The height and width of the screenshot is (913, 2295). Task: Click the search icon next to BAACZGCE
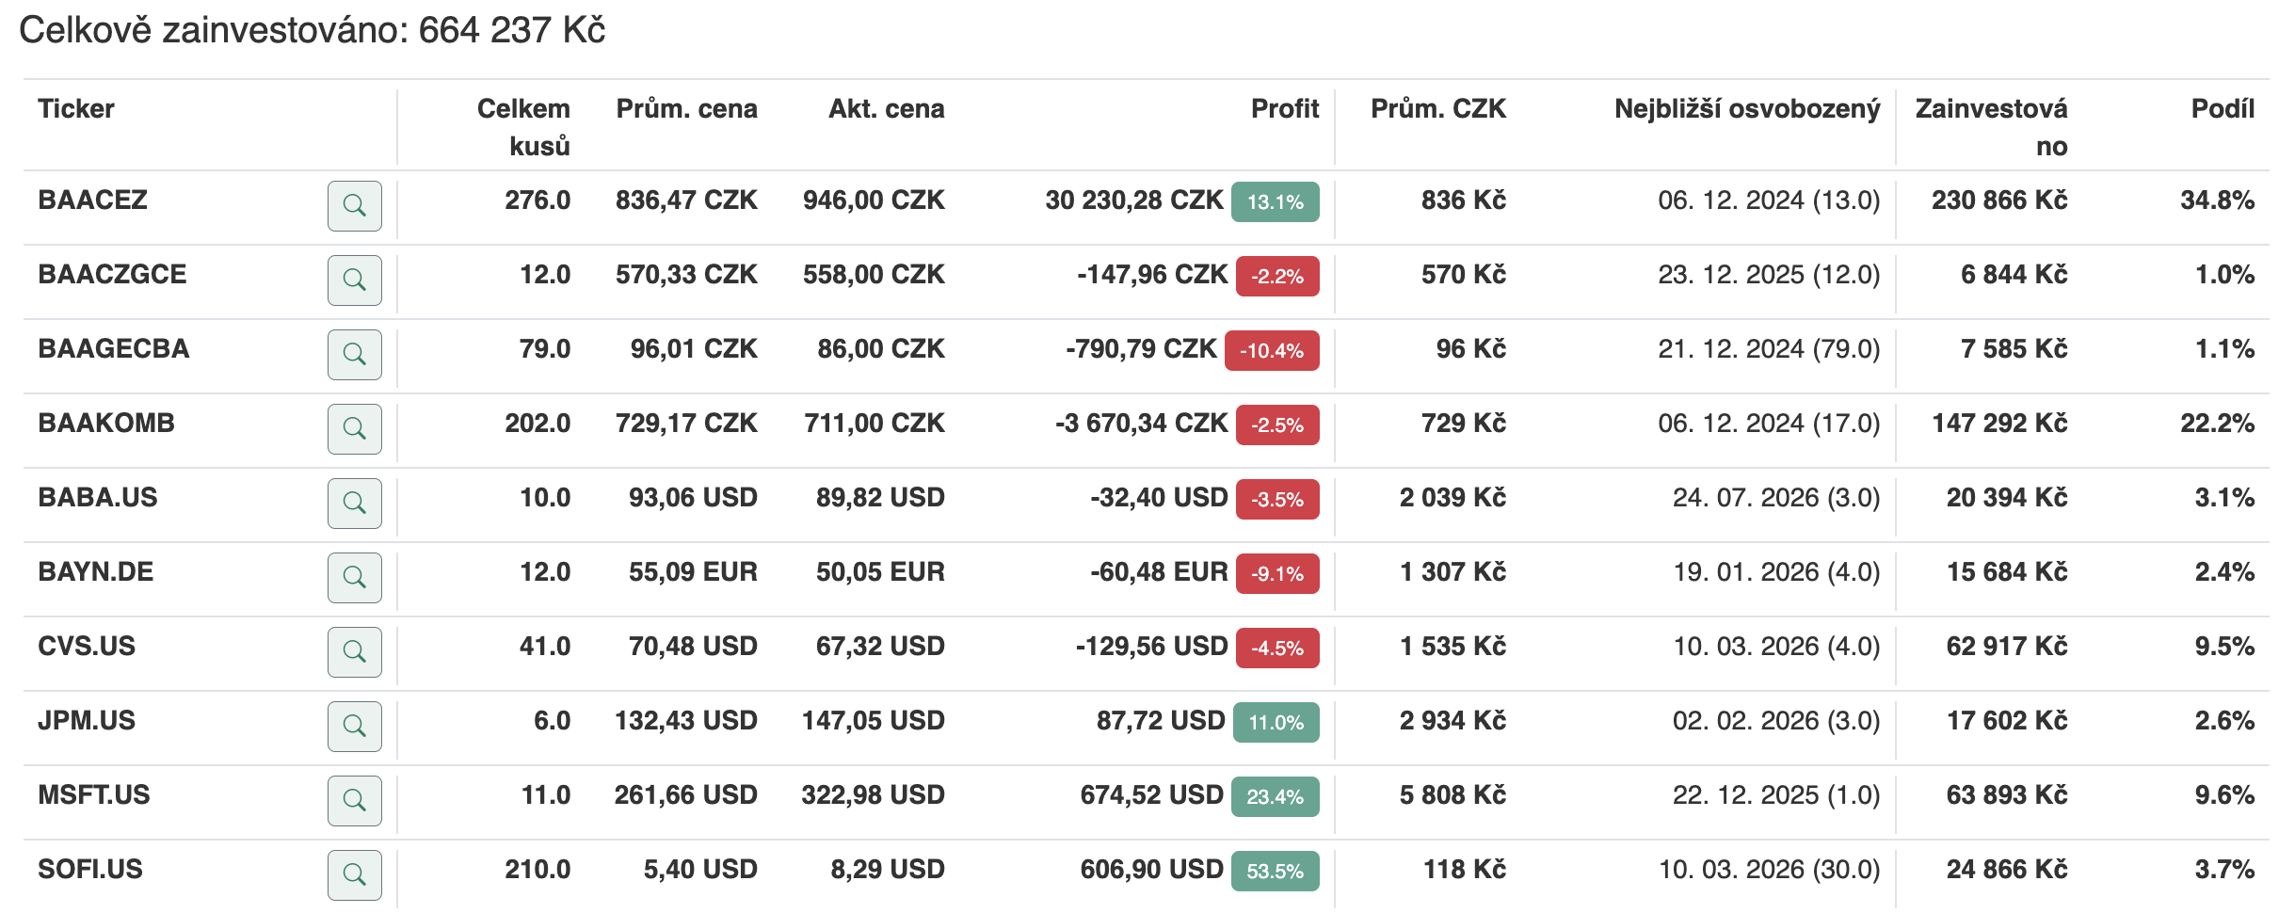pyautogui.click(x=354, y=280)
